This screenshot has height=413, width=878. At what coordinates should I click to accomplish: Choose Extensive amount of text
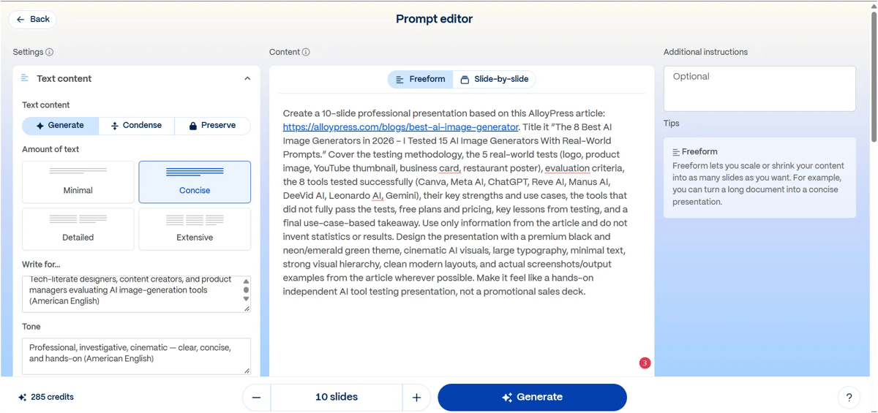(195, 229)
